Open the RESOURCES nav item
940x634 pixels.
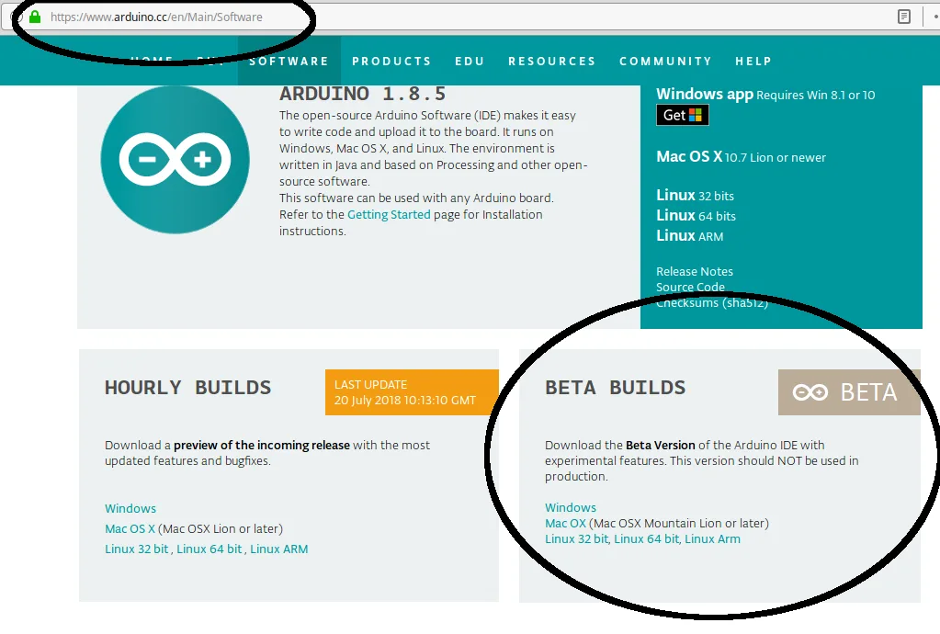click(x=552, y=62)
